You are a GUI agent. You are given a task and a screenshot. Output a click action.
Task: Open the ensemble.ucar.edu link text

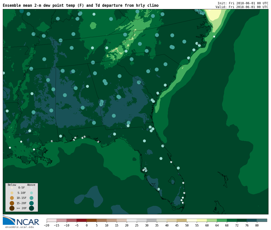[20, 227]
